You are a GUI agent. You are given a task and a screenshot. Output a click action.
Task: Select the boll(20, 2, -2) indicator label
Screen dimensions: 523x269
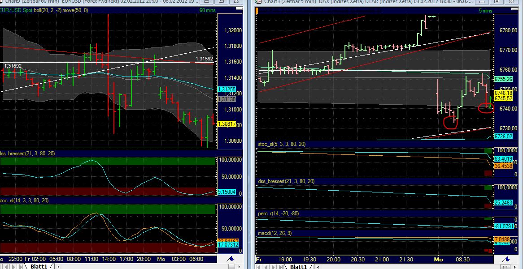[x=48, y=10]
